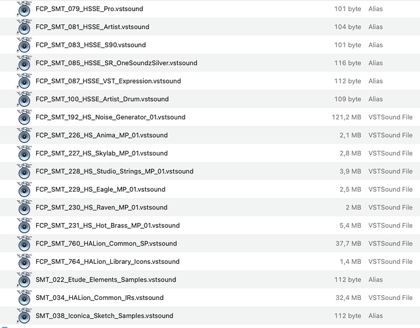Image resolution: width=420 pixels, height=328 pixels.
Task: Select the SMT_022_Etude_Elements_Samples.vstsound file name
Action: point(106,279)
